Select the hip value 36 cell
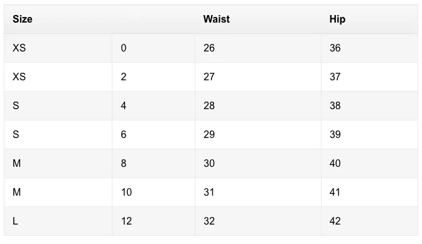The width and height of the screenshot is (422, 244). (x=369, y=48)
